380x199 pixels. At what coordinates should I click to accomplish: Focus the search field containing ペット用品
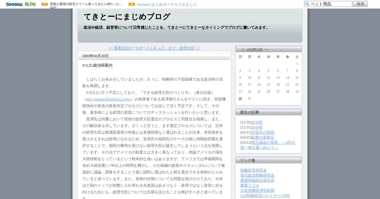328,4
